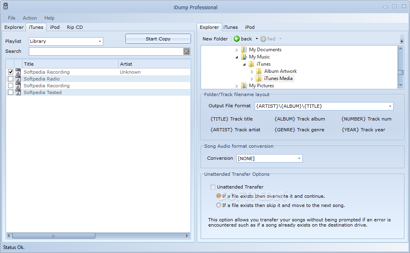Collapse the My Music tree node

pyautogui.click(x=237, y=57)
